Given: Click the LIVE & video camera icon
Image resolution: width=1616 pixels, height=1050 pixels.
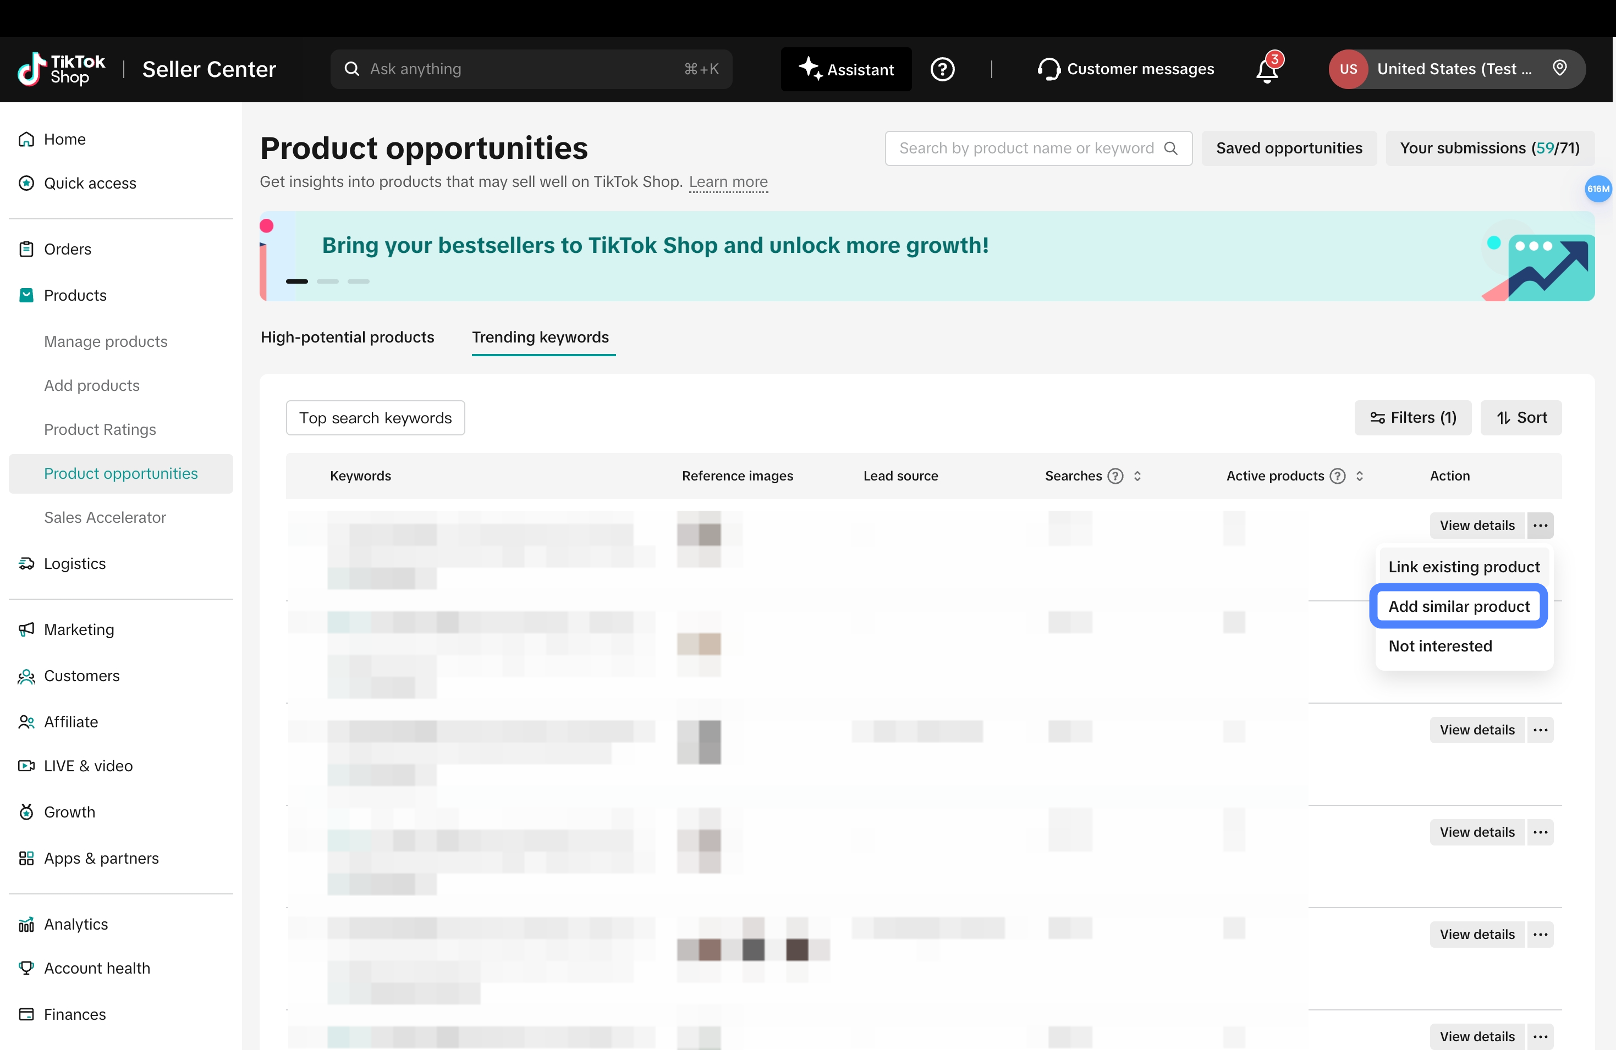Looking at the screenshot, I should [26, 766].
